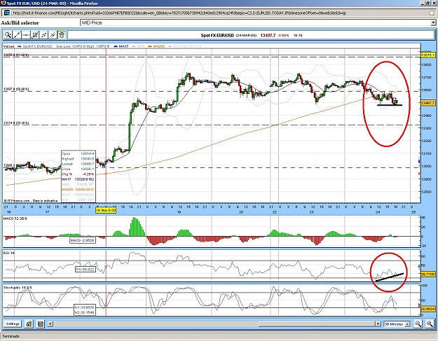438x341 pixels.
Task: Click the scrollbar left arrow
Action: coord(50,323)
